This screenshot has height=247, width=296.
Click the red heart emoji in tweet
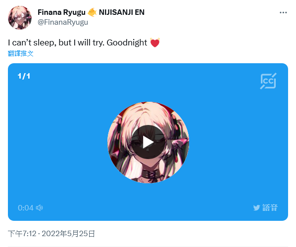click(x=155, y=42)
